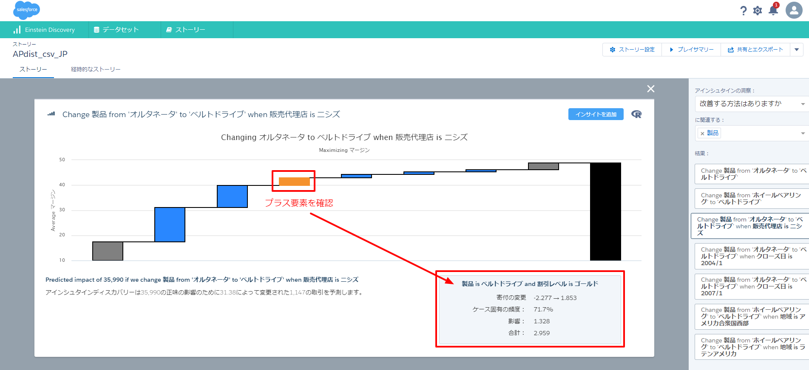Switch to the 経時的なストーリー tab
The image size is (809, 370).
click(x=96, y=69)
